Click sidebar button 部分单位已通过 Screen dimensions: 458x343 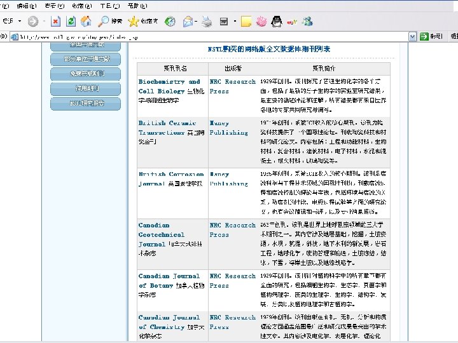86,59
